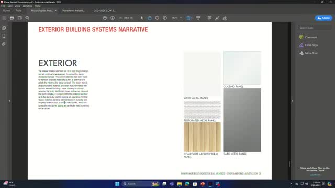Click the blue Share button
The height and width of the screenshot is (188, 335).
pos(323,18)
